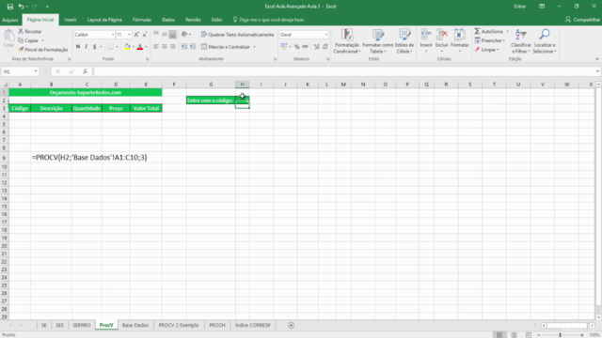Toggle center horizontal alignment
The width and height of the screenshot is (602, 338).
(165, 47)
